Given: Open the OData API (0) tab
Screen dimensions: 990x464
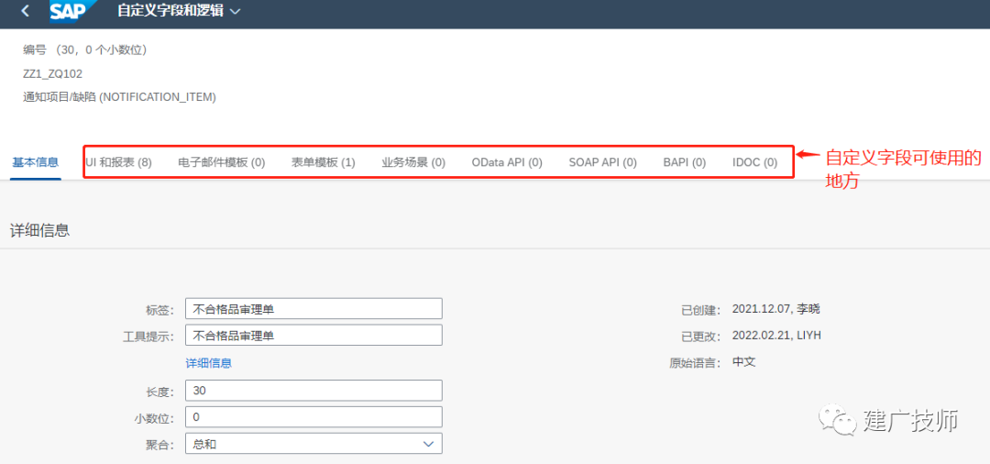Looking at the screenshot, I should [507, 162].
